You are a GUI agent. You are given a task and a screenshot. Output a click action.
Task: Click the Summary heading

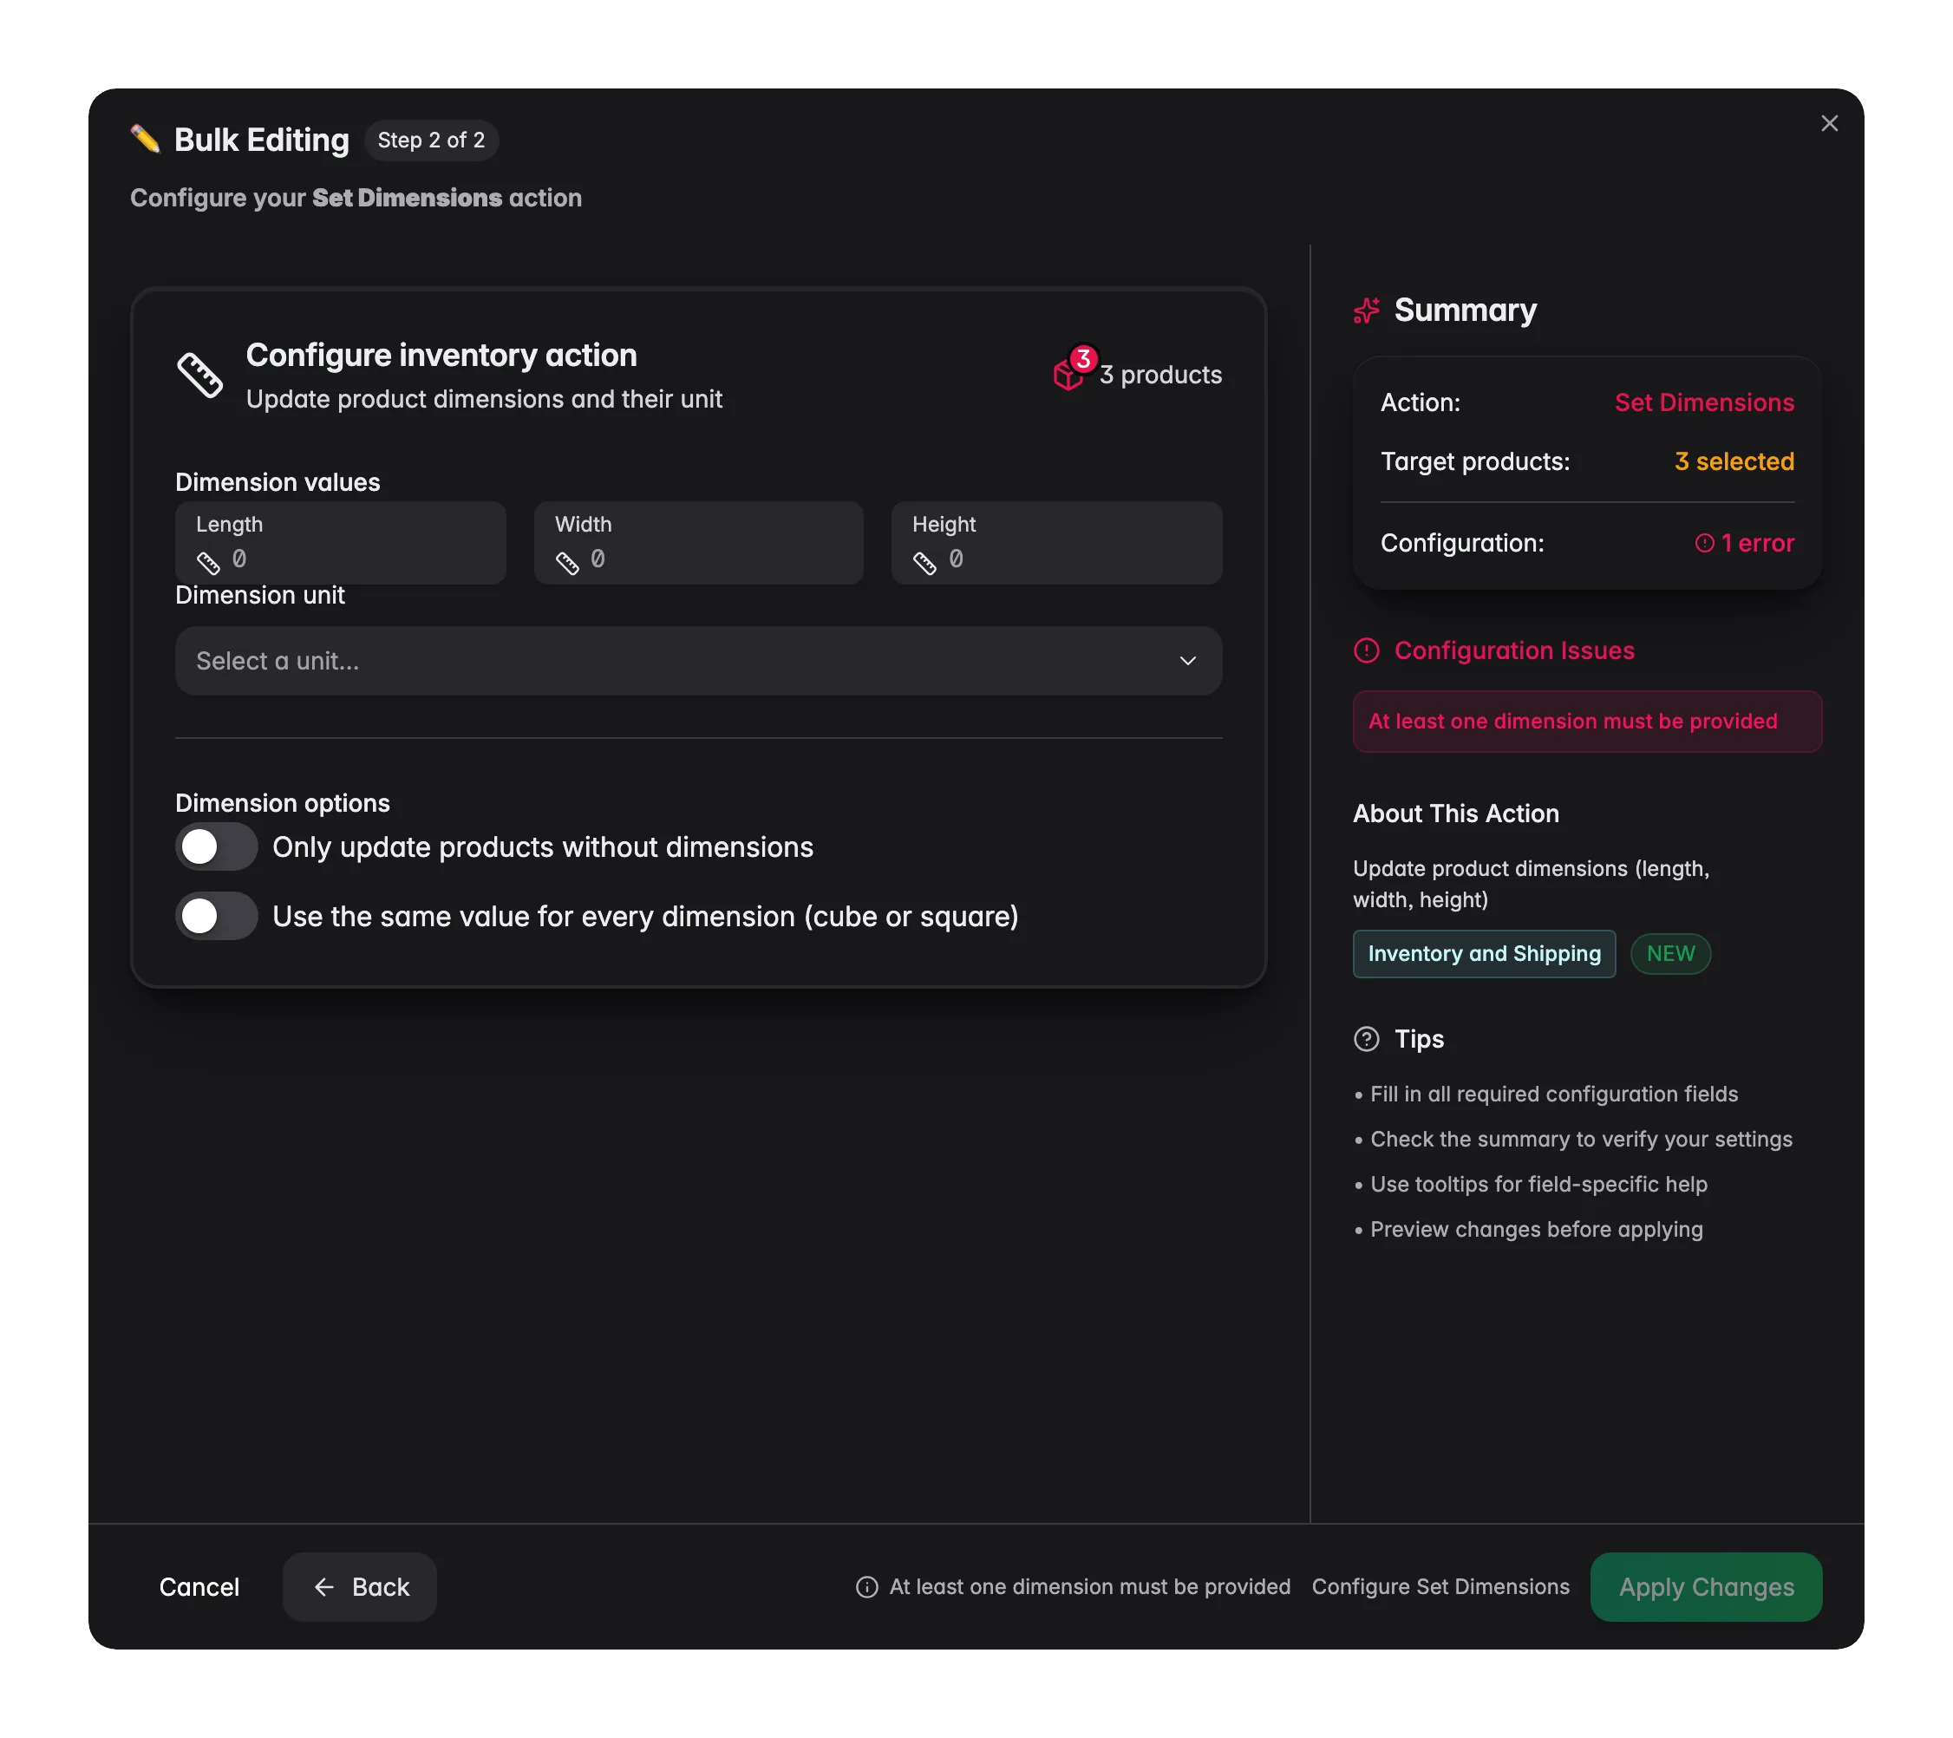(x=1465, y=310)
